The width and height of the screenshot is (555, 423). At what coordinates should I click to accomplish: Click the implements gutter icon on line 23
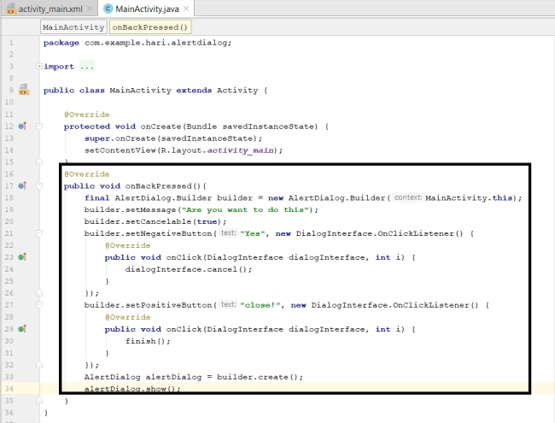22,257
